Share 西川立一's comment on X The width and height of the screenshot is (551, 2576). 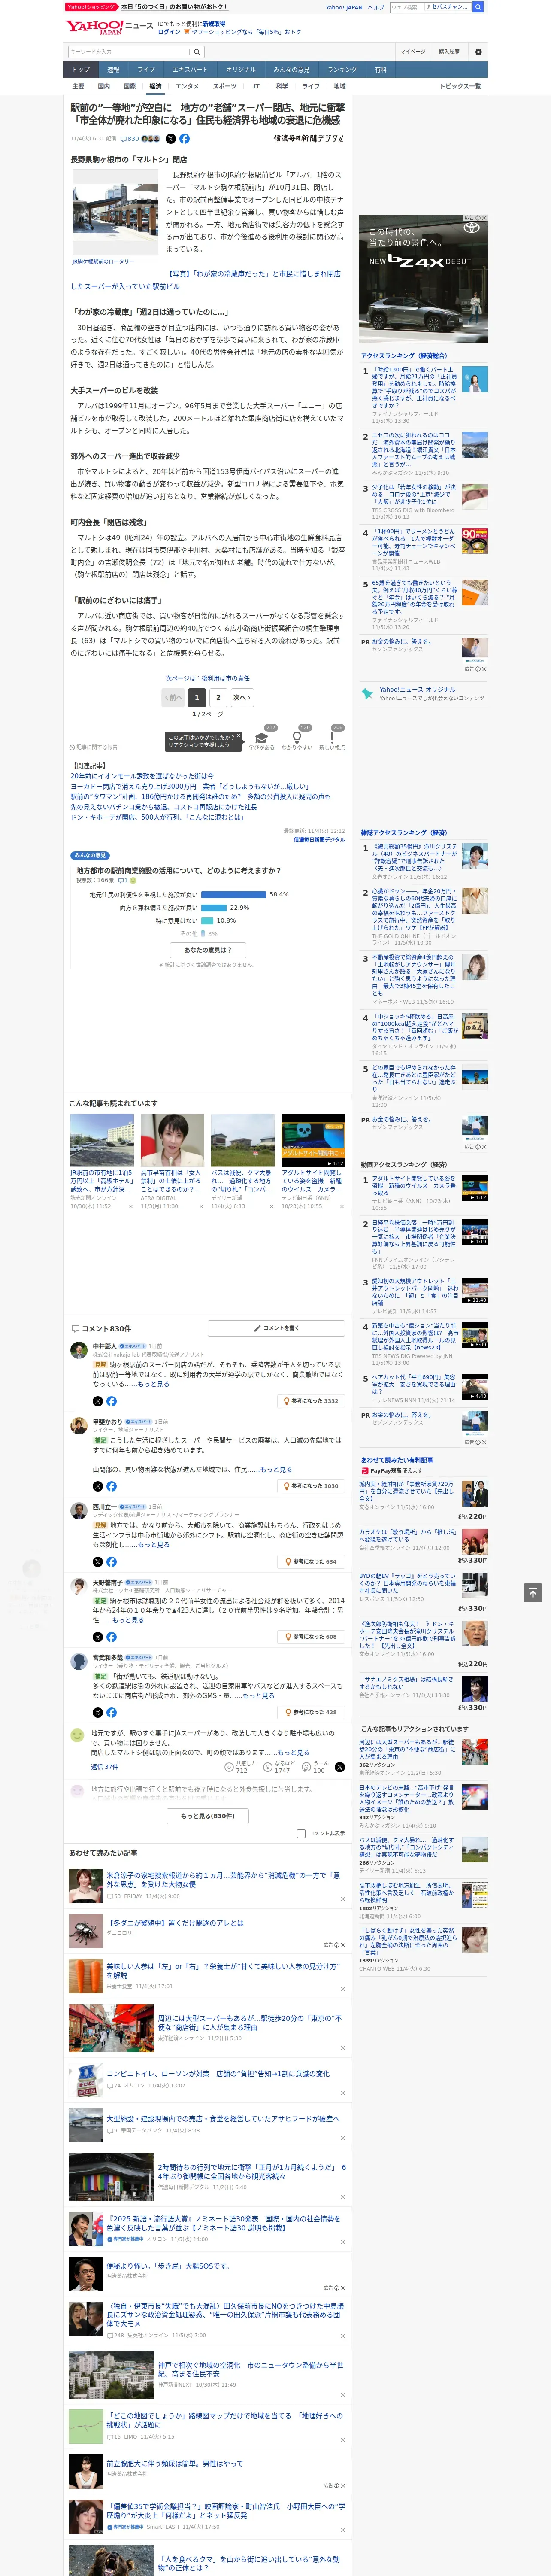97,1561
